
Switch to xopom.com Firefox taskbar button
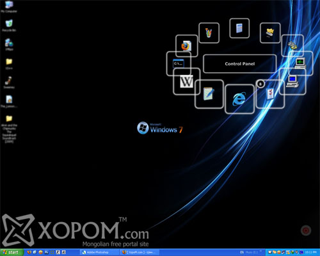coord(140,252)
